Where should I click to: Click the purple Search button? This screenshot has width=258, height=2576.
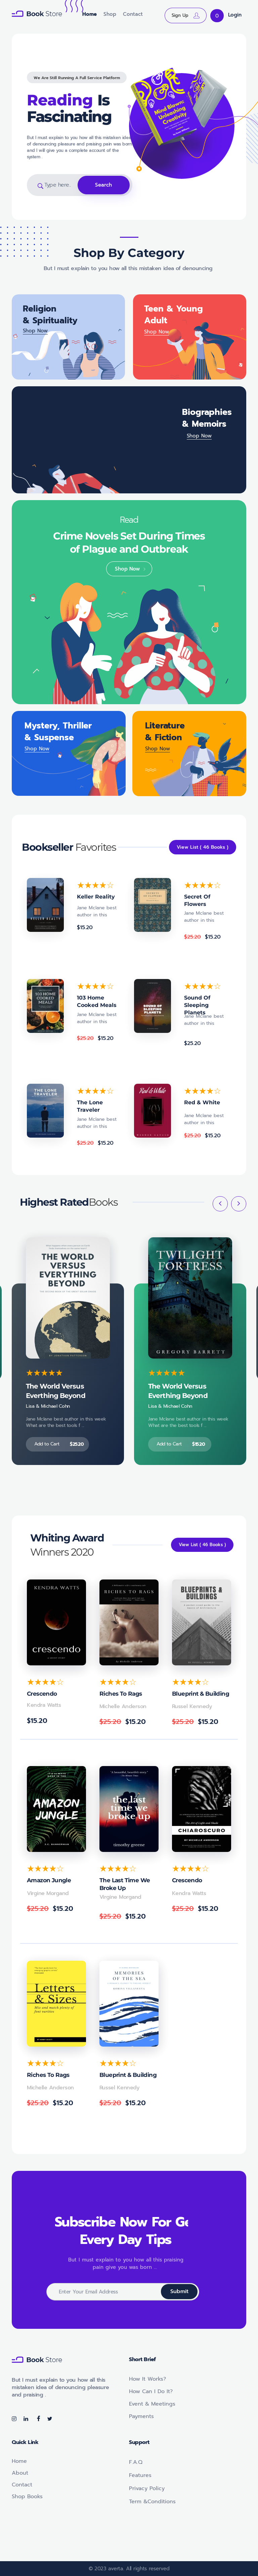(103, 185)
